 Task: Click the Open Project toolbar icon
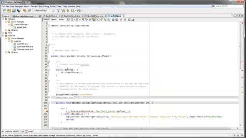[14, 11]
